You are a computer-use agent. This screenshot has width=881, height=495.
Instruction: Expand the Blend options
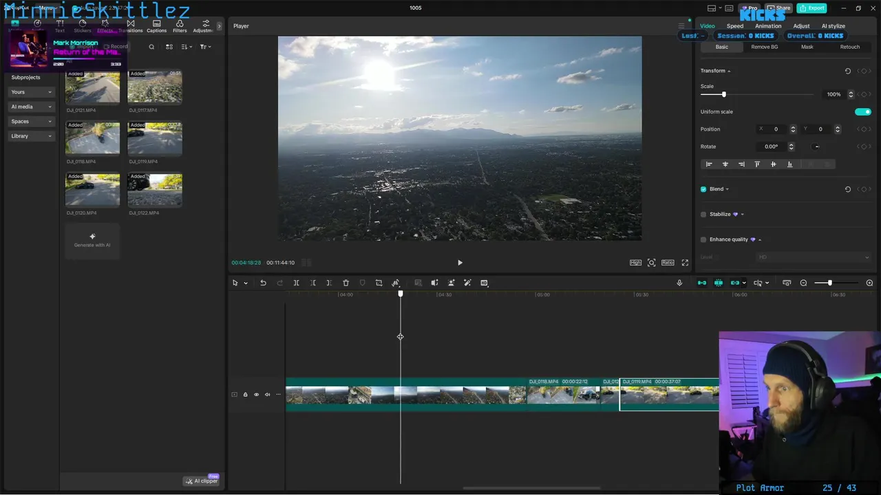727,189
